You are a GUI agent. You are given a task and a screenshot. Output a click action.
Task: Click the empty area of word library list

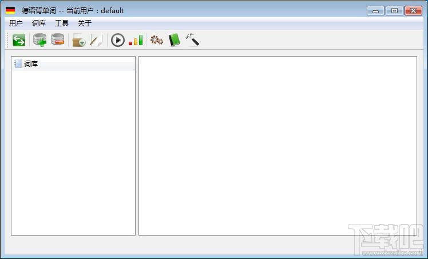(x=73, y=152)
